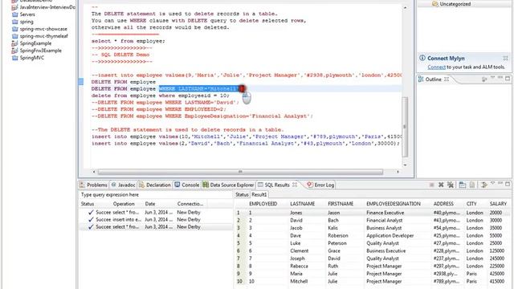Image resolution: width=514 pixels, height=289 pixels.
Task: Maximize the Outline panel
Action: (508, 79)
